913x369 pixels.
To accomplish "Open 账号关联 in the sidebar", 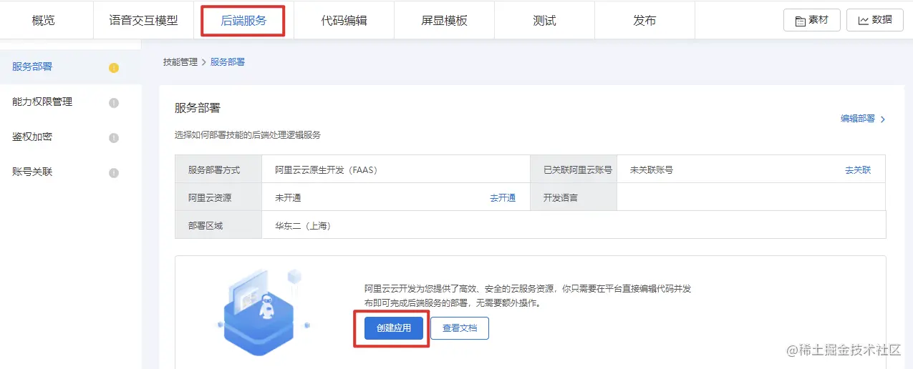I will pyautogui.click(x=71, y=172).
